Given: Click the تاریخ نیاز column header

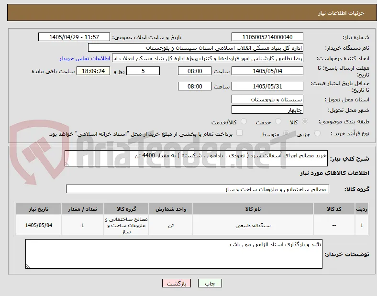Looking at the screenshot, I should [38, 209].
